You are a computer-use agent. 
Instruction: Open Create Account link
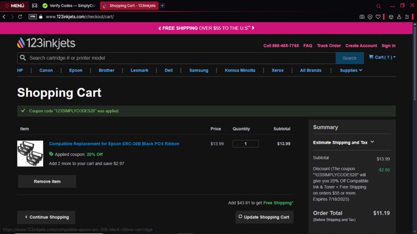[361, 45]
